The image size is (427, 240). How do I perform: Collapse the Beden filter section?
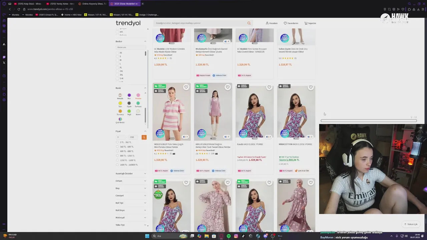[145, 41]
